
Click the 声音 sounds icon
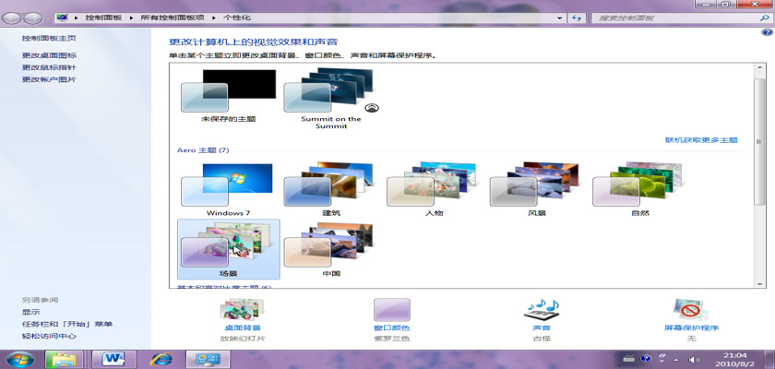pyautogui.click(x=542, y=310)
